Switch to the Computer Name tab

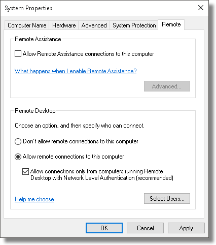pyautogui.click(x=27, y=25)
